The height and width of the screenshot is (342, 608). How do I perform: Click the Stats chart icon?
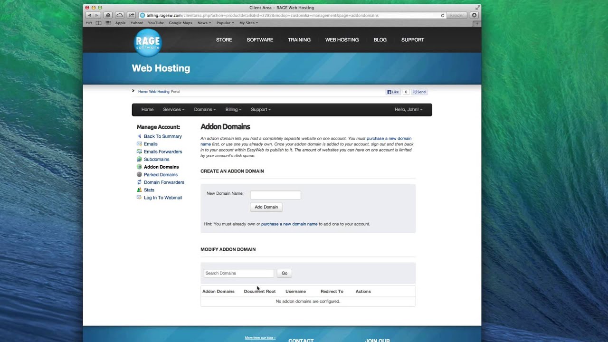click(139, 190)
